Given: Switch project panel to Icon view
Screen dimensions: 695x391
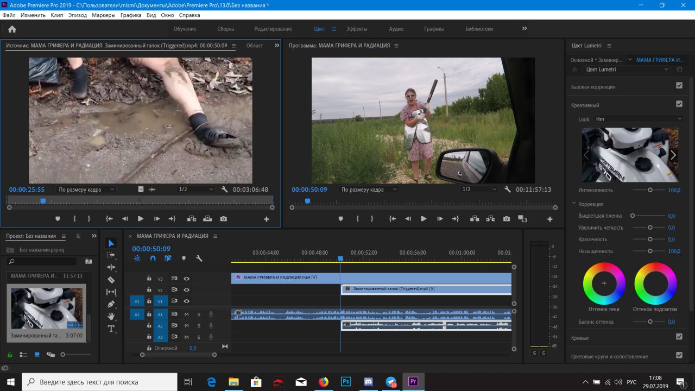Looking at the screenshot, I should point(37,355).
